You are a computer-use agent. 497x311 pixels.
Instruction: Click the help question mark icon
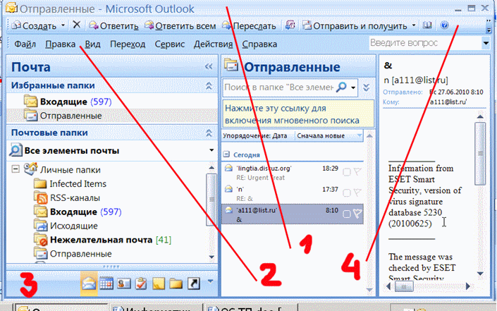coord(445,25)
